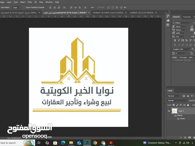Toggle lock all for Layer 1
195x146 pixels.
[188, 105]
